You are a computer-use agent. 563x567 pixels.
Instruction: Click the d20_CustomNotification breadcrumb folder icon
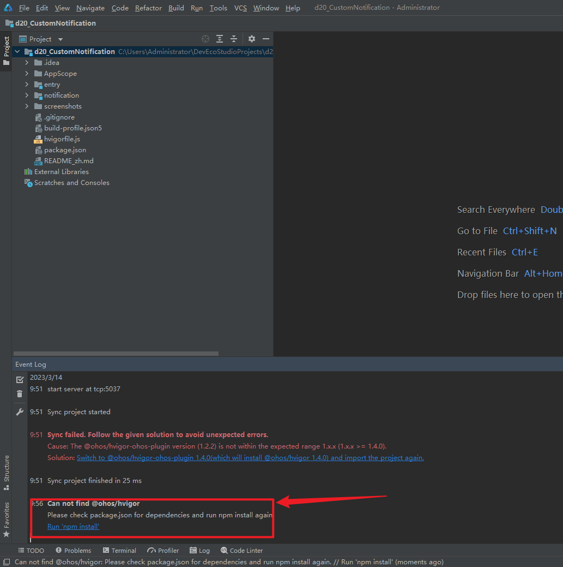tap(9, 23)
